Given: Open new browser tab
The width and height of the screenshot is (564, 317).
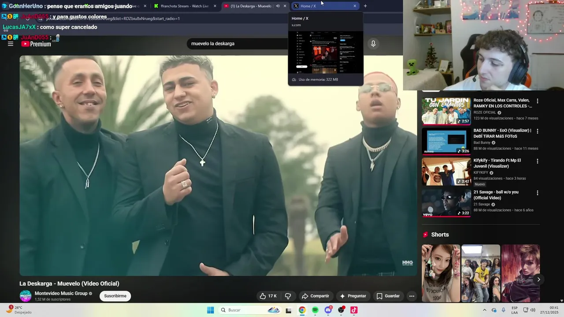Looking at the screenshot, I should [x=365, y=6].
